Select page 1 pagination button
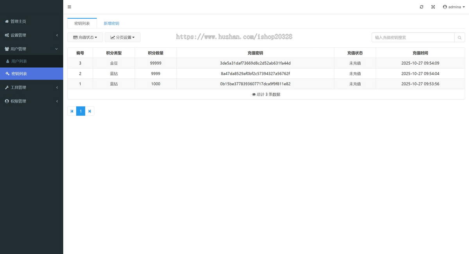 tap(81, 111)
